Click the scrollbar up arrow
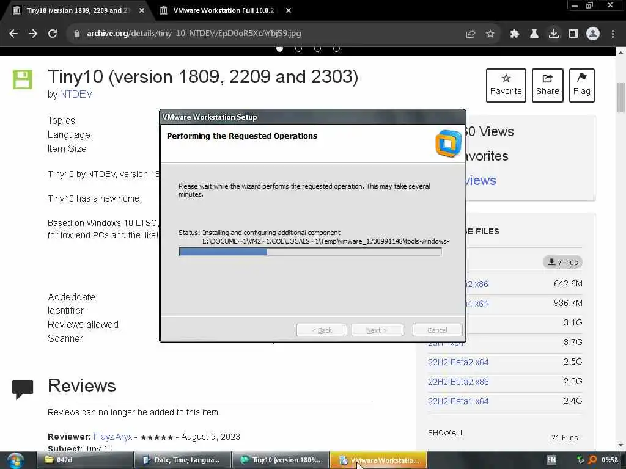The height and width of the screenshot is (469, 626). [620, 53]
